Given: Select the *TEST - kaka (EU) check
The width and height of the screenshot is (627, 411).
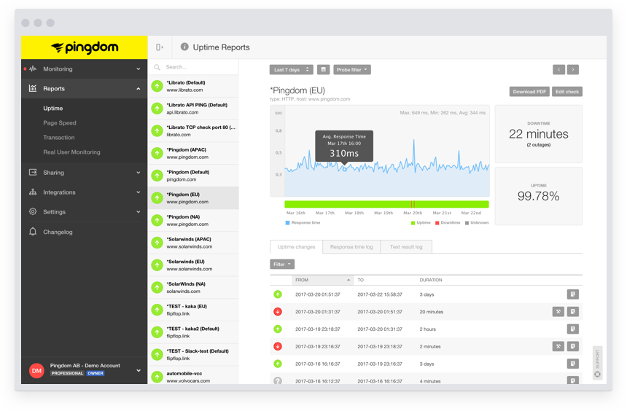Looking at the screenshot, I should (193, 310).
